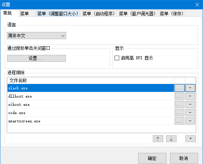Browse file for sihost.exe with ... button
The width and height of the screenshot is (203, 164).
[179, 104]
